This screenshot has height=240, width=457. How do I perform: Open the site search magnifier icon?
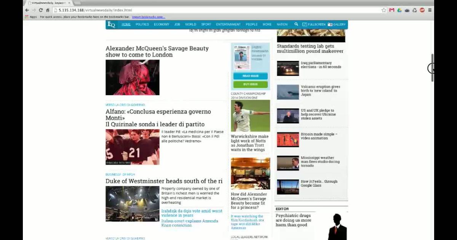(x=296, y=24)
